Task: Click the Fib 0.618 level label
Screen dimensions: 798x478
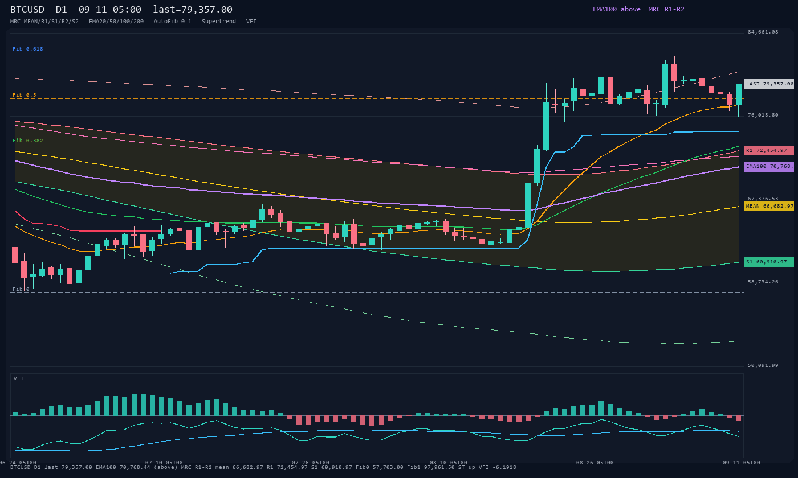Action: (28, 50)
